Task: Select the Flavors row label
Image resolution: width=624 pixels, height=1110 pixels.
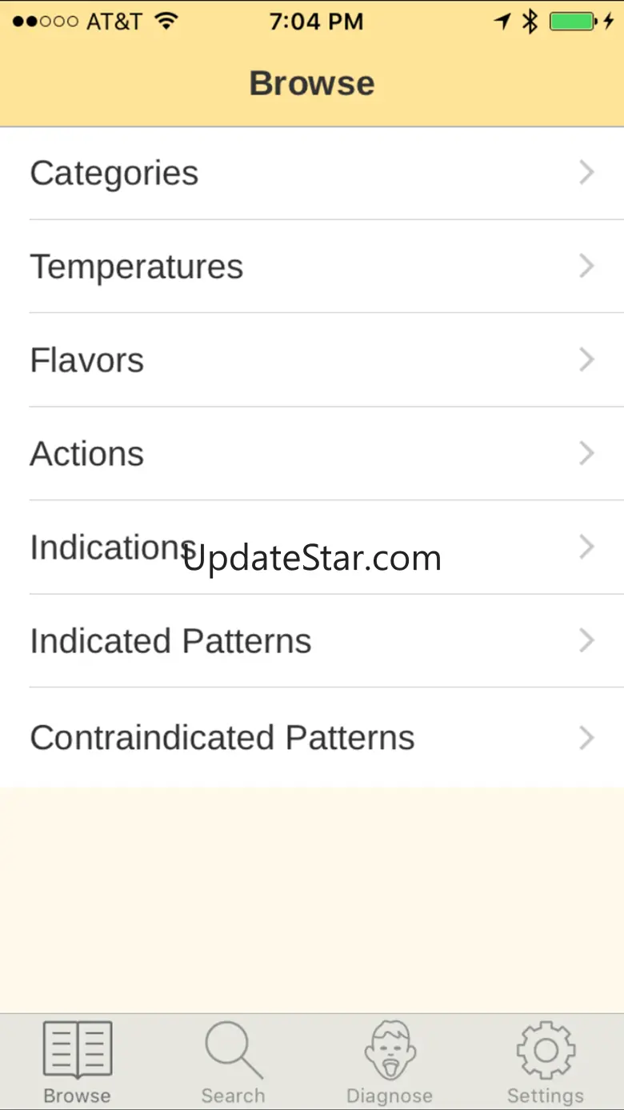Action: coord(87,360)
